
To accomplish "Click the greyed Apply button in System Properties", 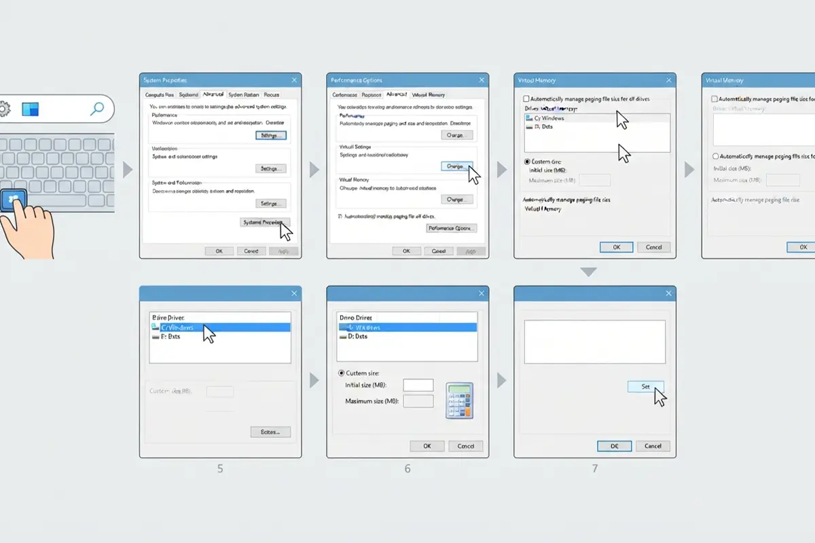I will (x=283, y=250).
